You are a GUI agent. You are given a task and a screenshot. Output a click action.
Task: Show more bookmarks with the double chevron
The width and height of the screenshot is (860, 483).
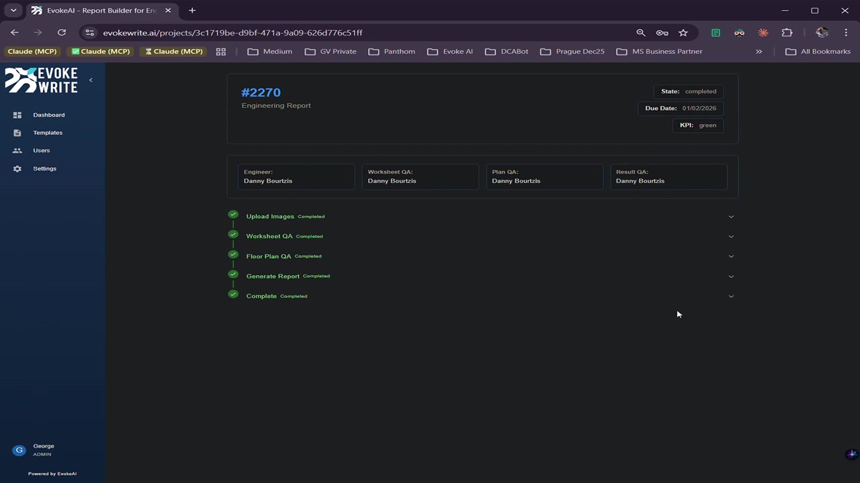(x=759, y=51)
